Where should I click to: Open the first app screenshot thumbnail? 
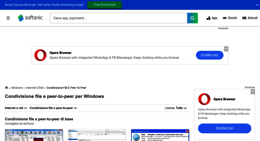34,135
